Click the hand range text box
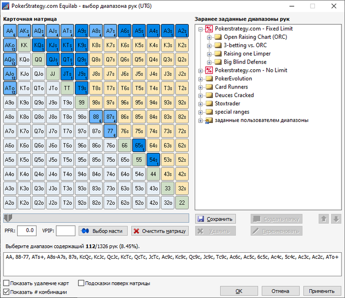This screenshot has height=298, width=345. [x=172, y=264]
